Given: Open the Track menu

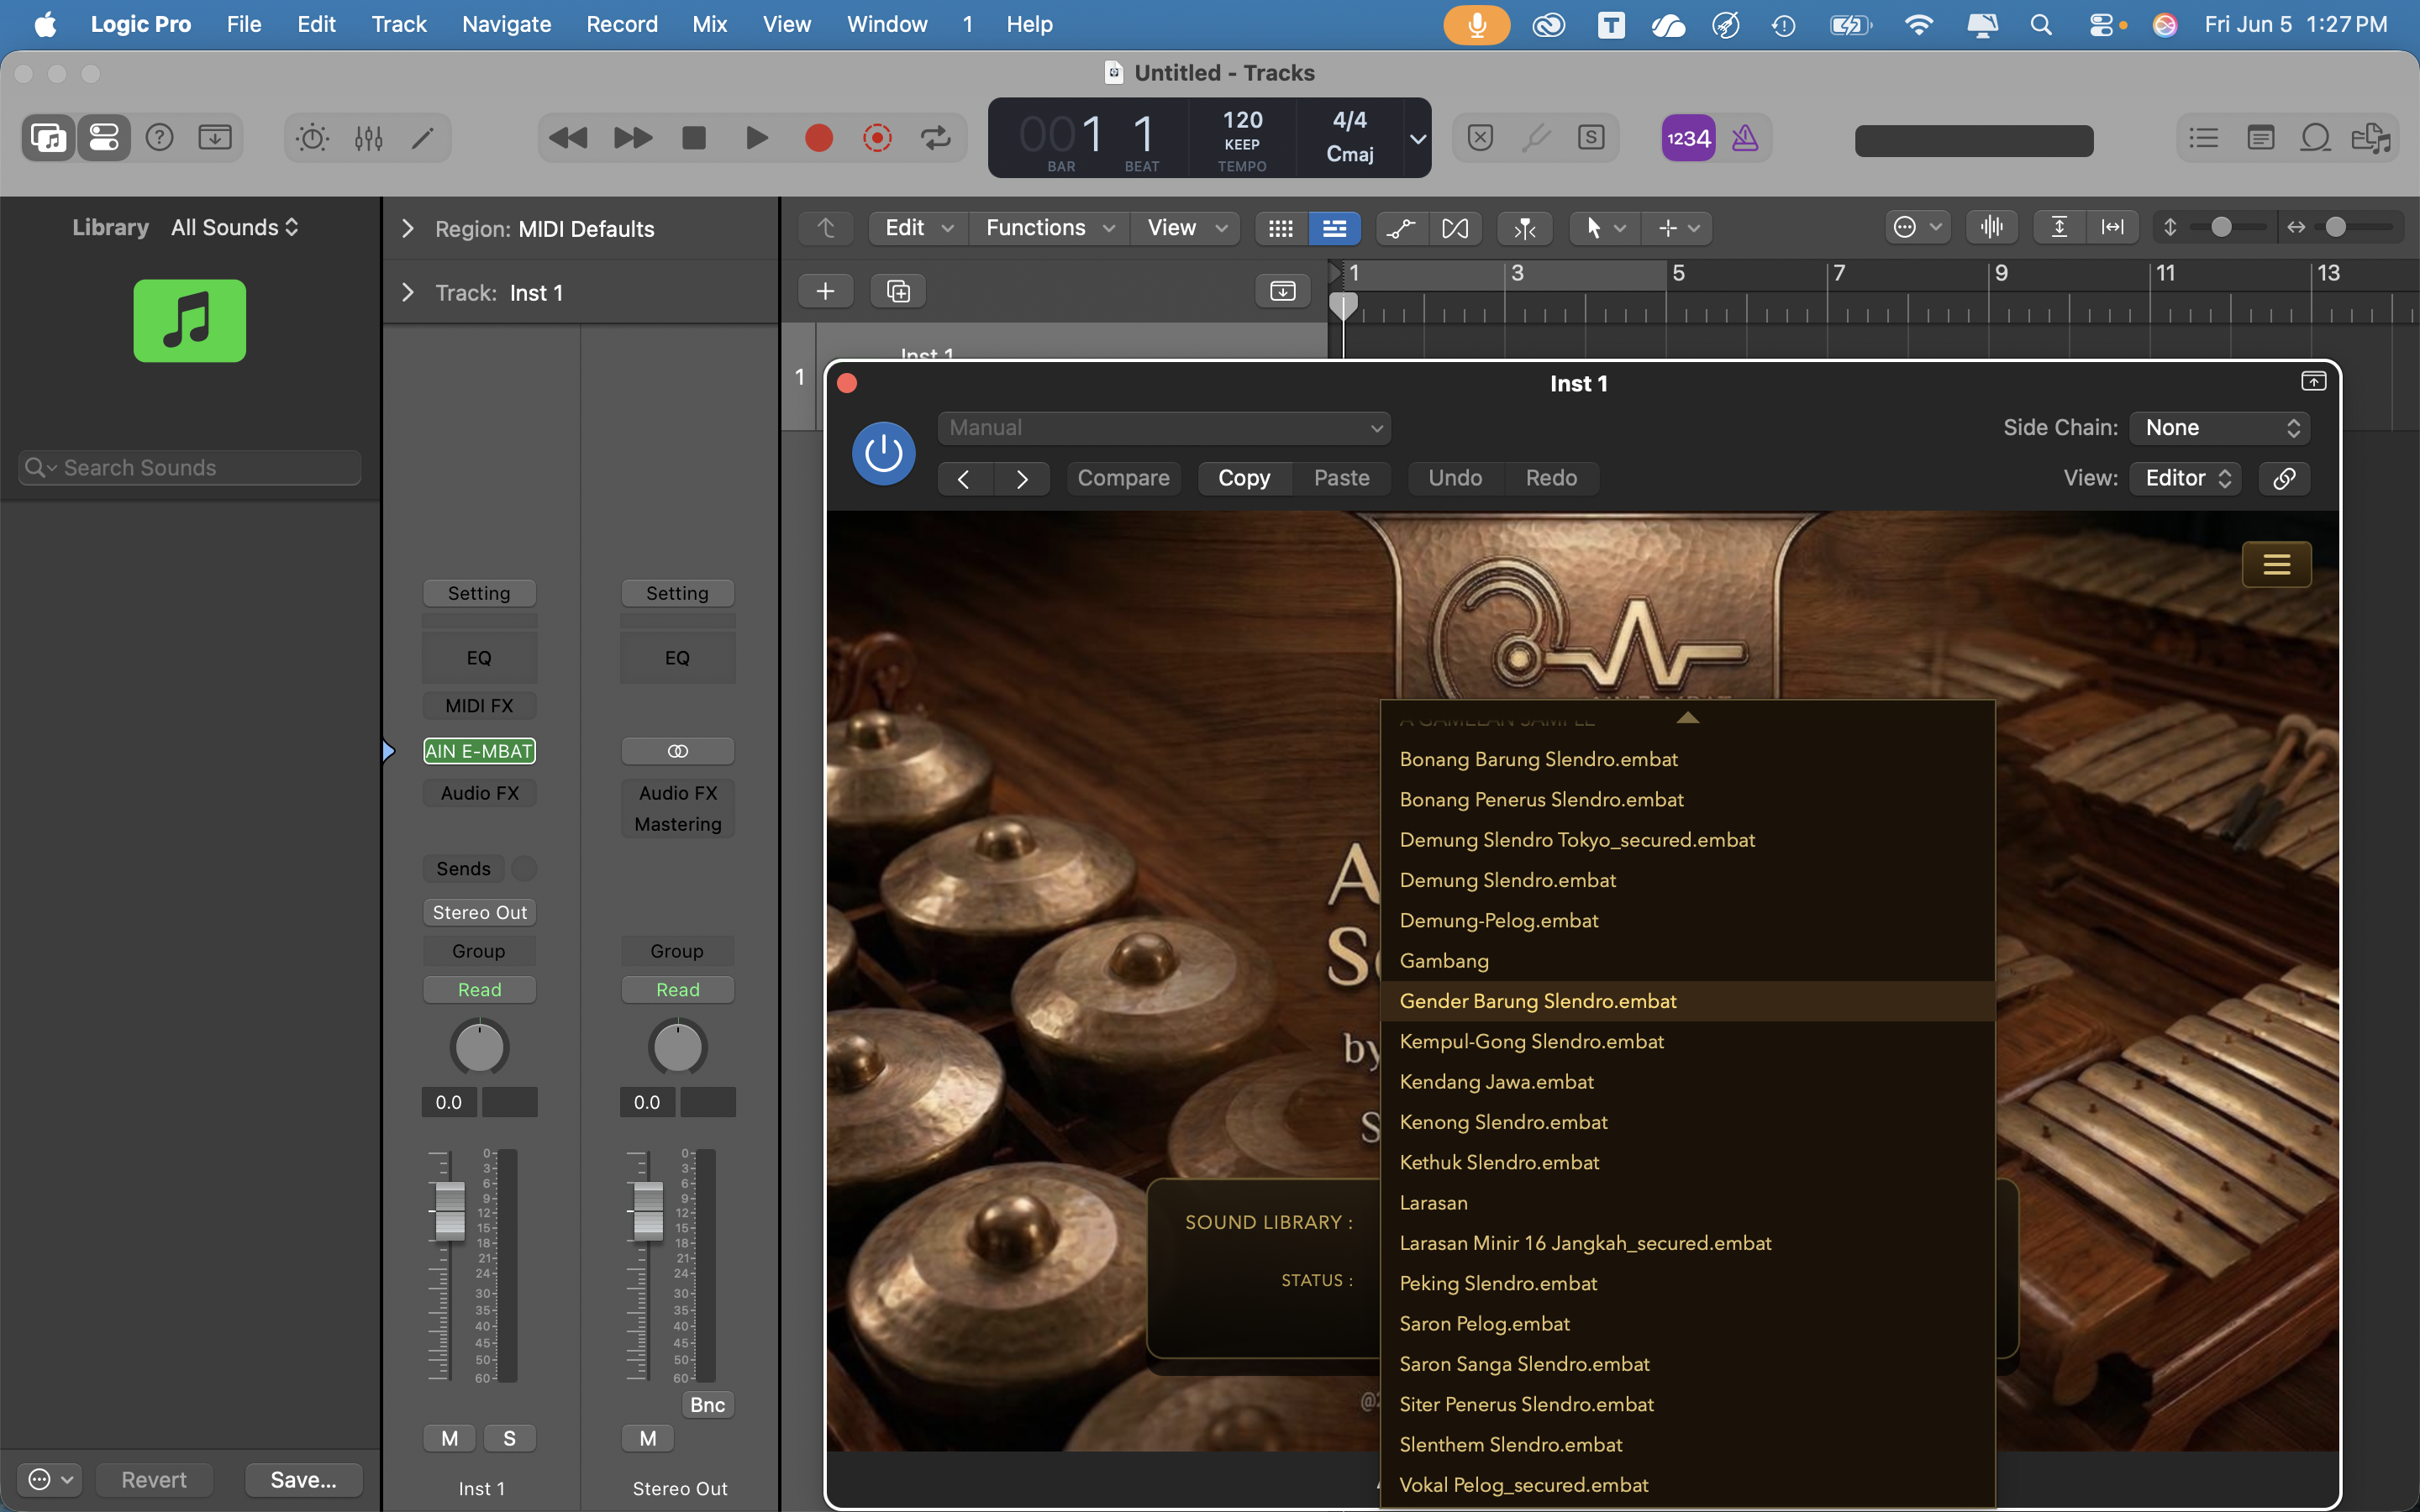Looking at the screenshot, I should pos(399,24).
